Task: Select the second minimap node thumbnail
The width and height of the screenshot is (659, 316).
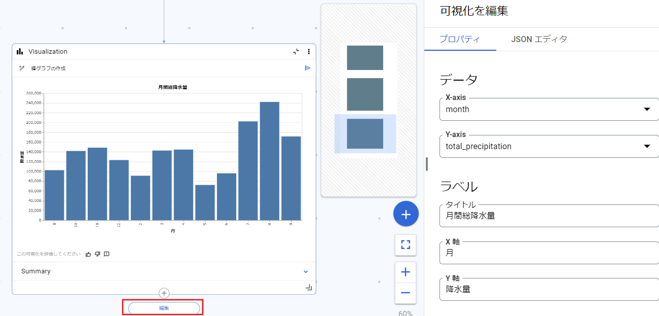Action: tap(365, 94)
